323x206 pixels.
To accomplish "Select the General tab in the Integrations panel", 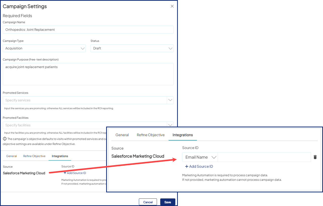I will [122, 135].
